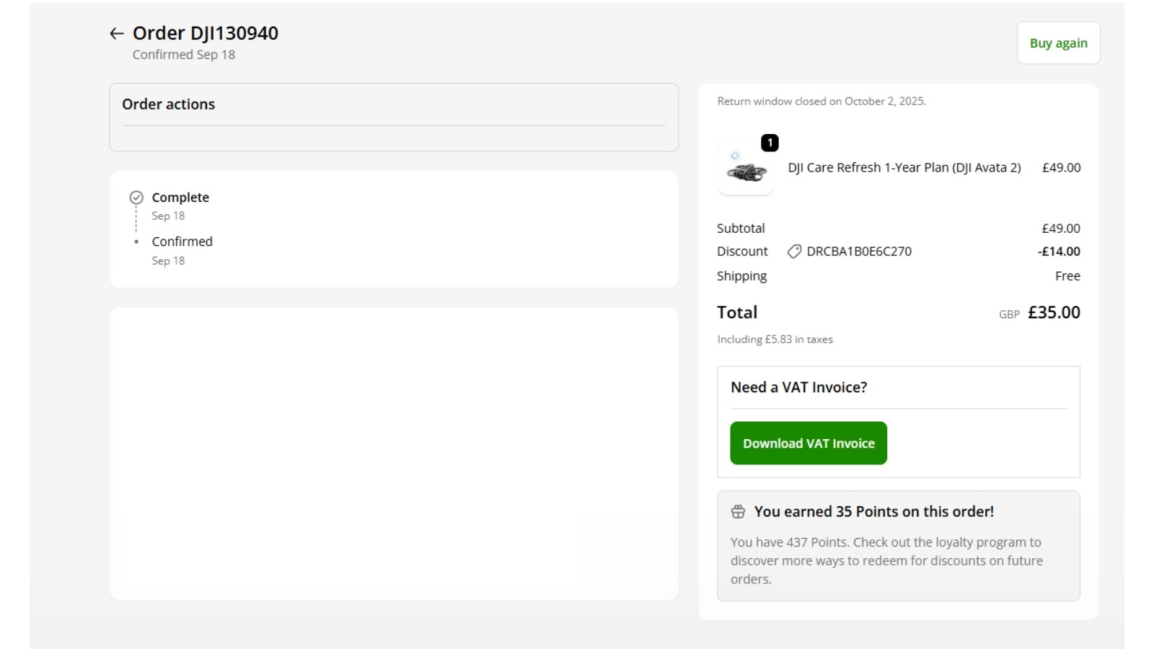Click the return window closed notice
Image resolution: width=1154 pixels, height=649 pixels.
tap(821, 102)
